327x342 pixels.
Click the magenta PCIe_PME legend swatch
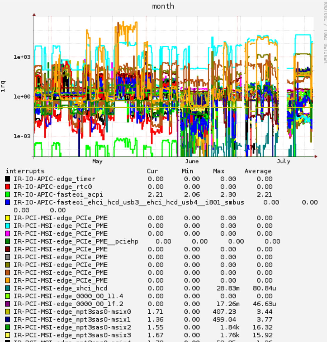8,233
